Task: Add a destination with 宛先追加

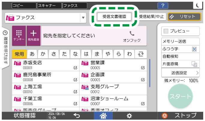Action: [34, 36]
